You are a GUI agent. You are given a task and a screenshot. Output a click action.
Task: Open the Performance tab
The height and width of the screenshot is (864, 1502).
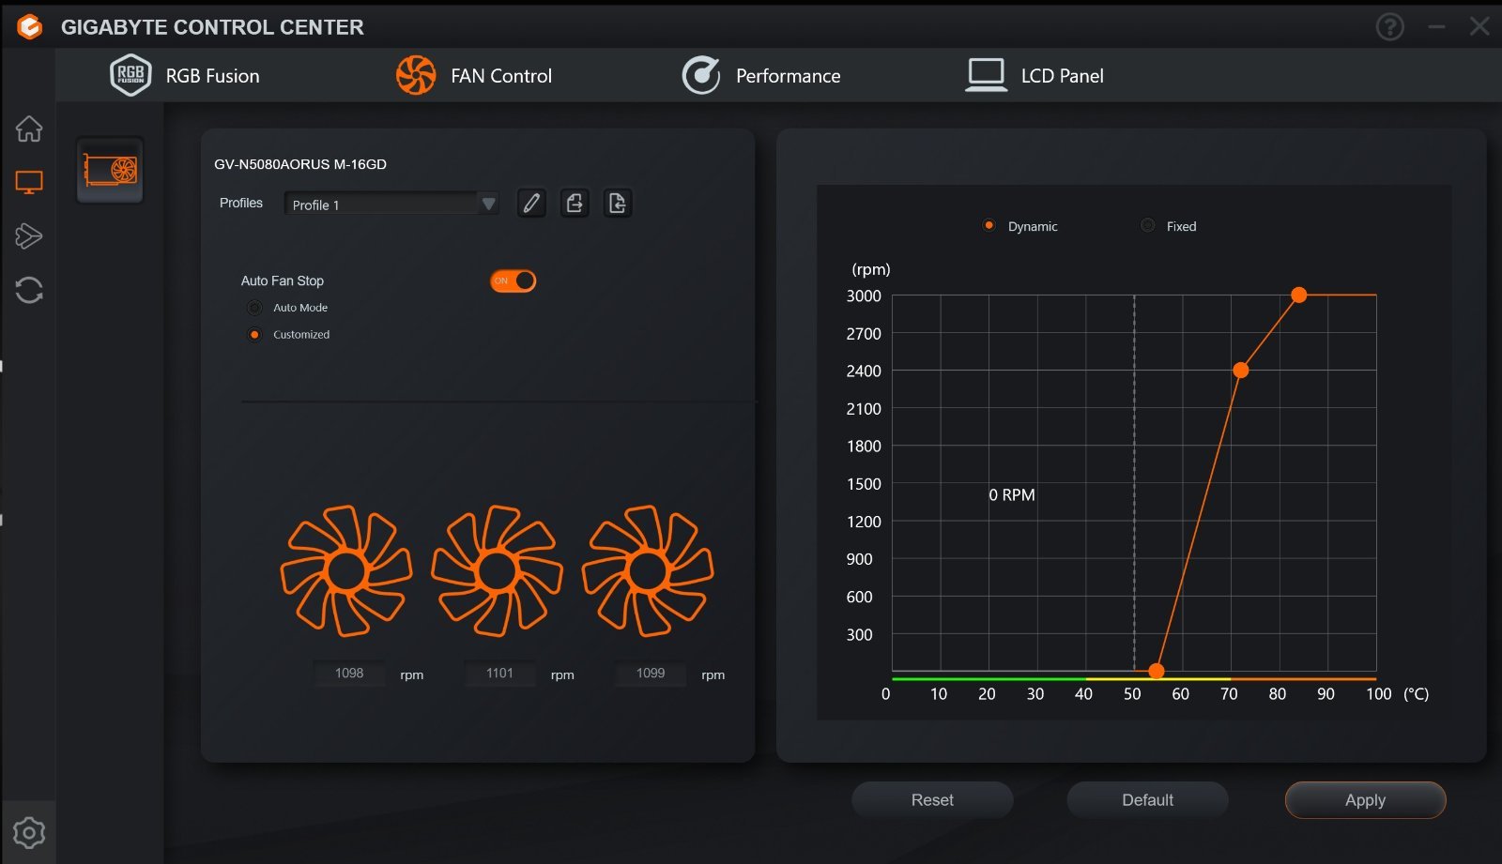[x=761, y=76]
